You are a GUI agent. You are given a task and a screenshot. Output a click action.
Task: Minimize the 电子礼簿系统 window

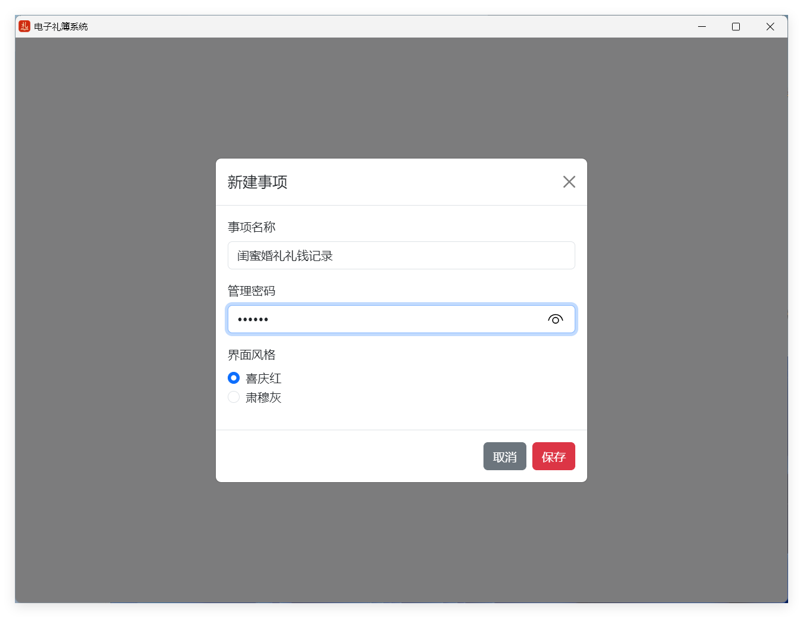point(702,26)
